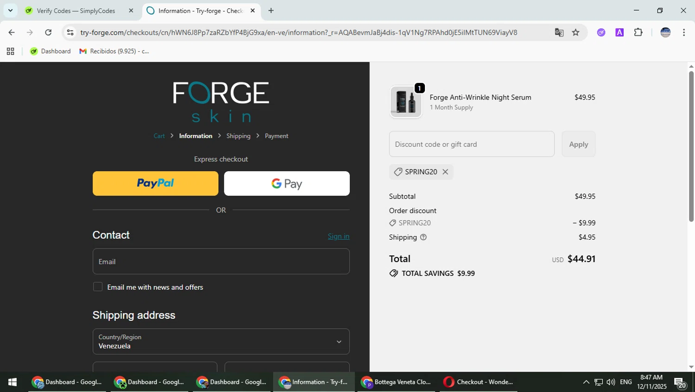
Task: Open the Dashboard bookmark
Action: click(51, 51)
